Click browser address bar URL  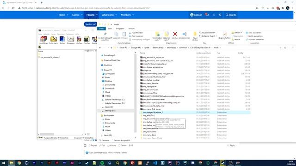coord(92,8)
